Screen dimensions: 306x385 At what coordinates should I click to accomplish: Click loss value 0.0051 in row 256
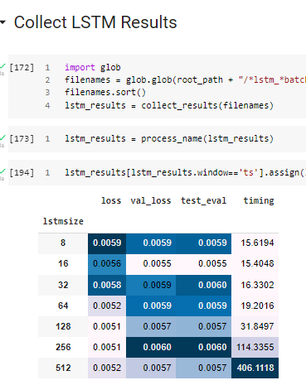(x=107, y=347)
